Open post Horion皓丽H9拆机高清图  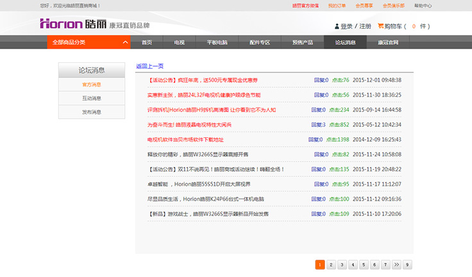click(x=212, y=110)
